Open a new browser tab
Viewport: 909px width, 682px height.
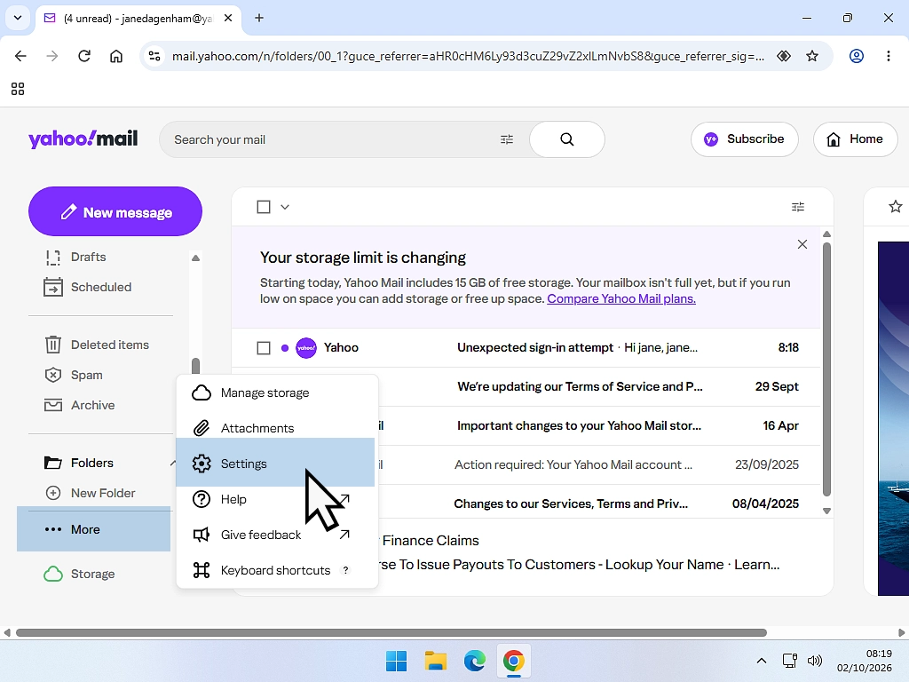pos(259,18)
